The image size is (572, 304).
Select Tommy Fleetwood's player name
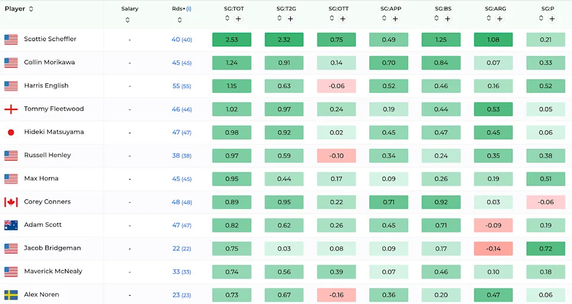point(54,109)
